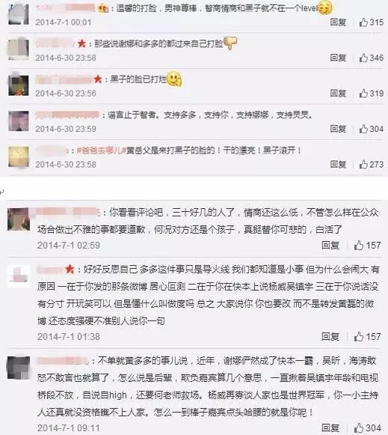This screenshot has height=435, width=388.
Task: Like the comment with 315 likes
Action: [363, 22]
